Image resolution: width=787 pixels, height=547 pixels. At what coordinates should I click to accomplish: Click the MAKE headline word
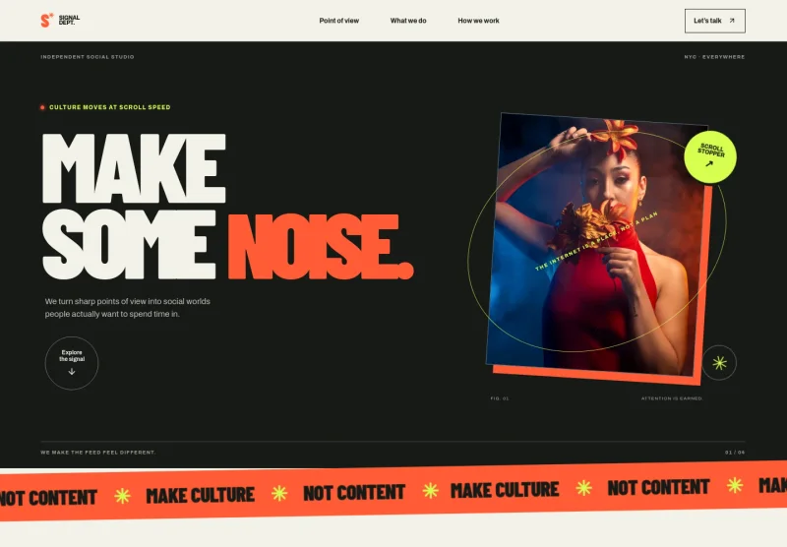[x=134, y=168]
